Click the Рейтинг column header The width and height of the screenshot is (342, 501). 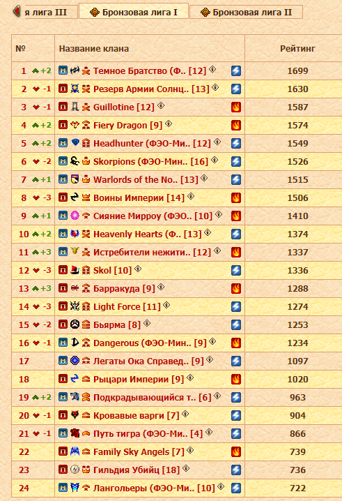tap(297, 49)
